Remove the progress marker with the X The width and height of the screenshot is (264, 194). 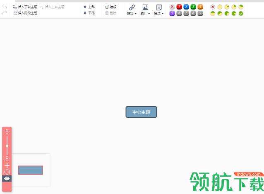[x=213, y=7]
